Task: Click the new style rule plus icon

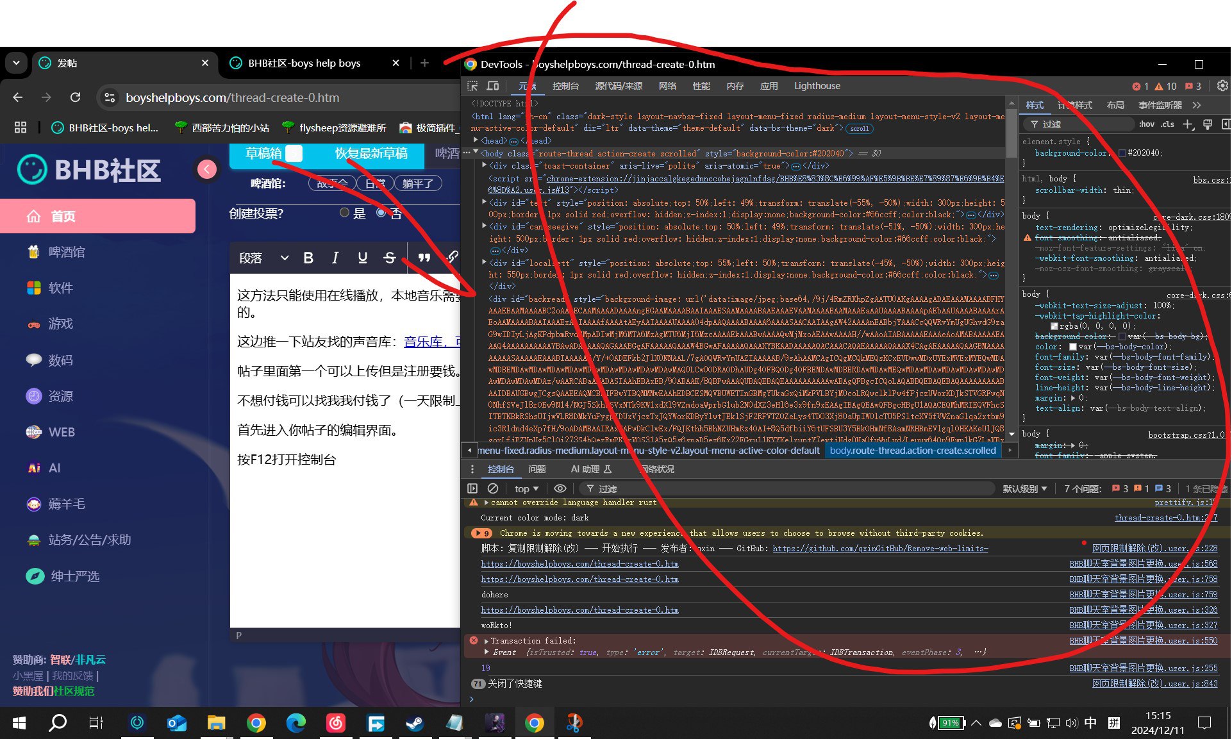Action: tap(1188, 124)
